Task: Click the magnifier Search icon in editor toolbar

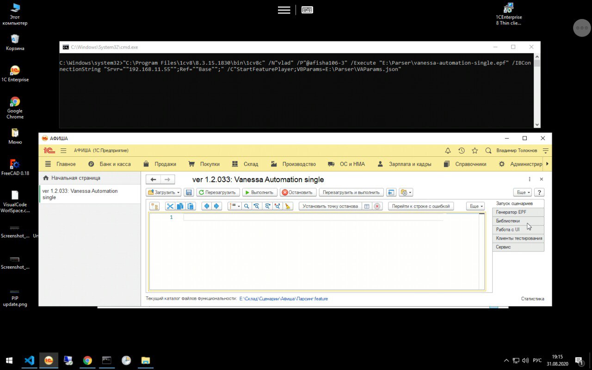Action: click(x=247, y=206)
